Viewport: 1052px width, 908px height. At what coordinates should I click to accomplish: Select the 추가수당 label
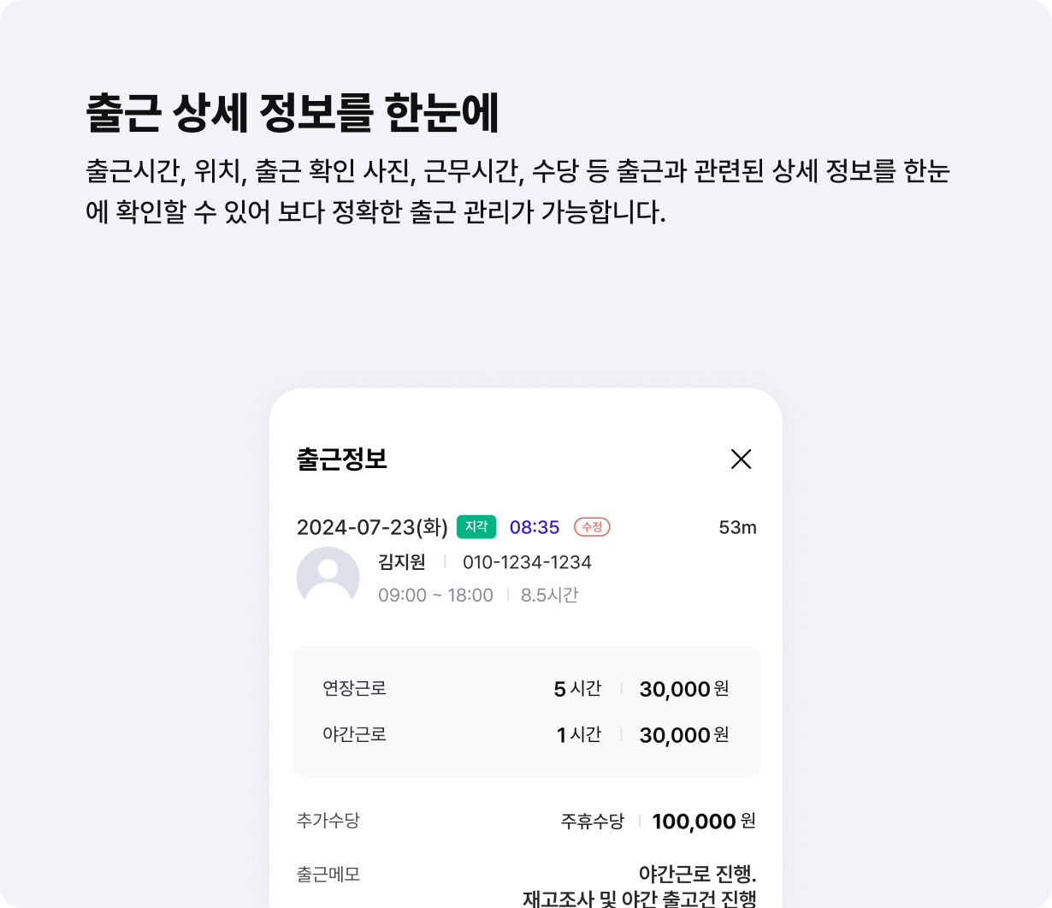[x=328, y=820]
